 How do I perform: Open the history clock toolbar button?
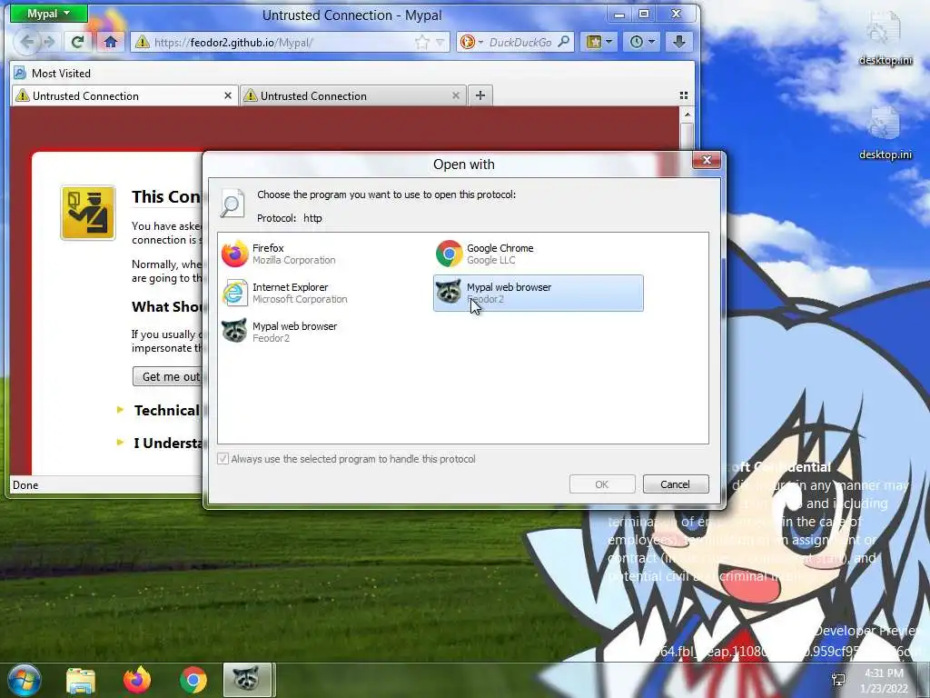(x=641, y=42)
